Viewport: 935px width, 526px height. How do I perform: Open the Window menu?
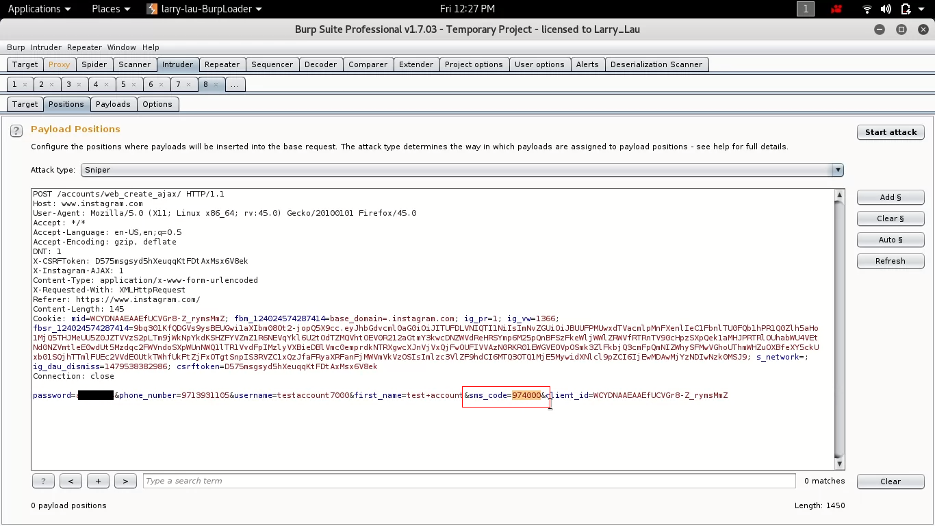(122, 47)
